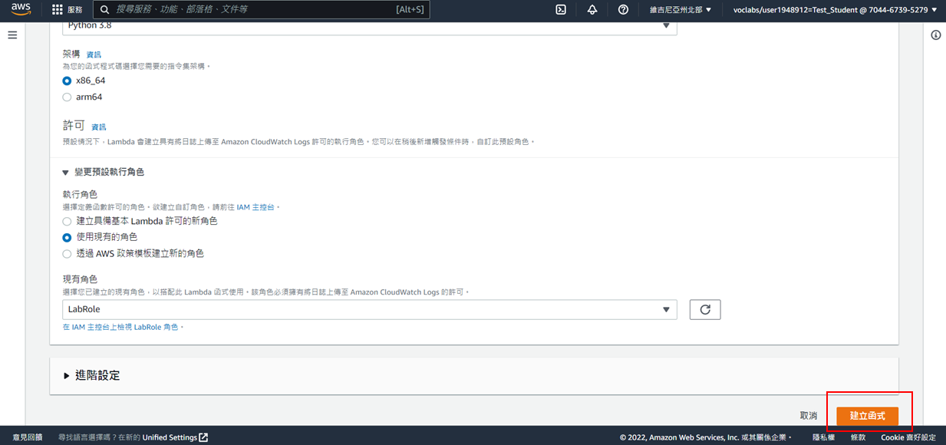Select 使用現有的角色 radio button
The image size is (946, 445).
68,237
